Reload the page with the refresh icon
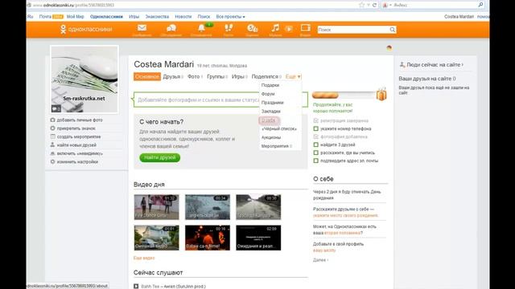515x289 pixels. pos(374,5)
